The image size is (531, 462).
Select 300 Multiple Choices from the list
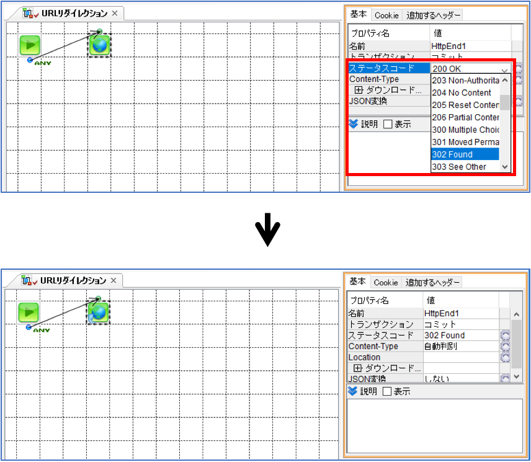click(465, 130)
